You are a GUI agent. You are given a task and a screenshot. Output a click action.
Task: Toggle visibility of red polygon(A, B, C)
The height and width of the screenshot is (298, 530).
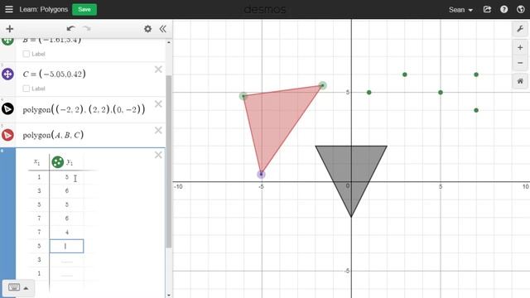pos(7,135)
